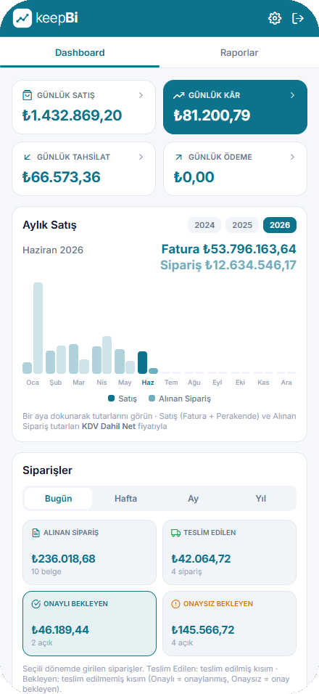Tap the Tem month label on chart axis

tap(171, 383)
